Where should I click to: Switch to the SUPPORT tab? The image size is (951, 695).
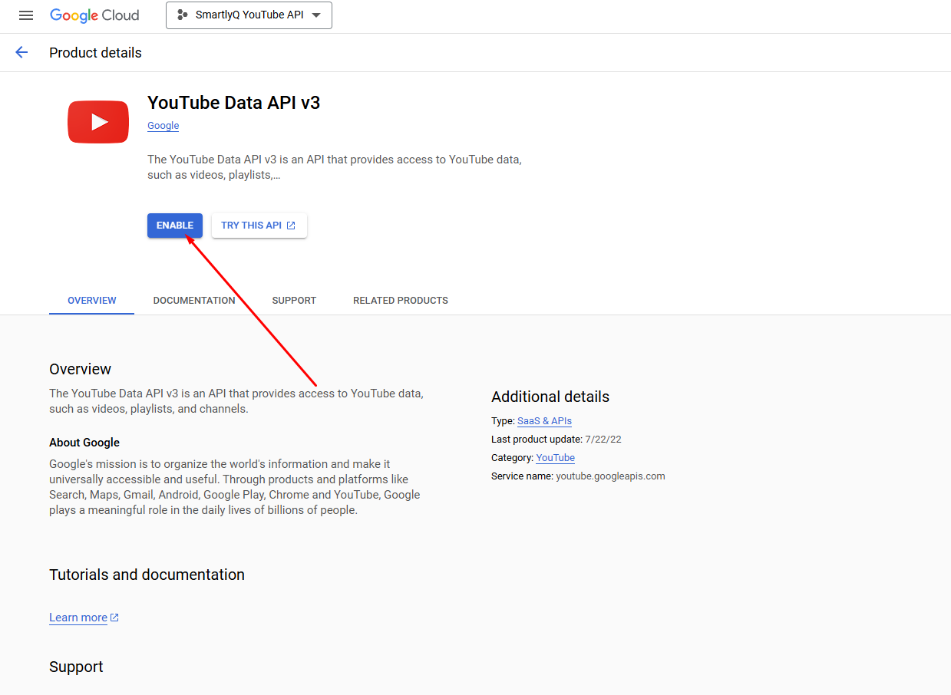coord(294,301)
